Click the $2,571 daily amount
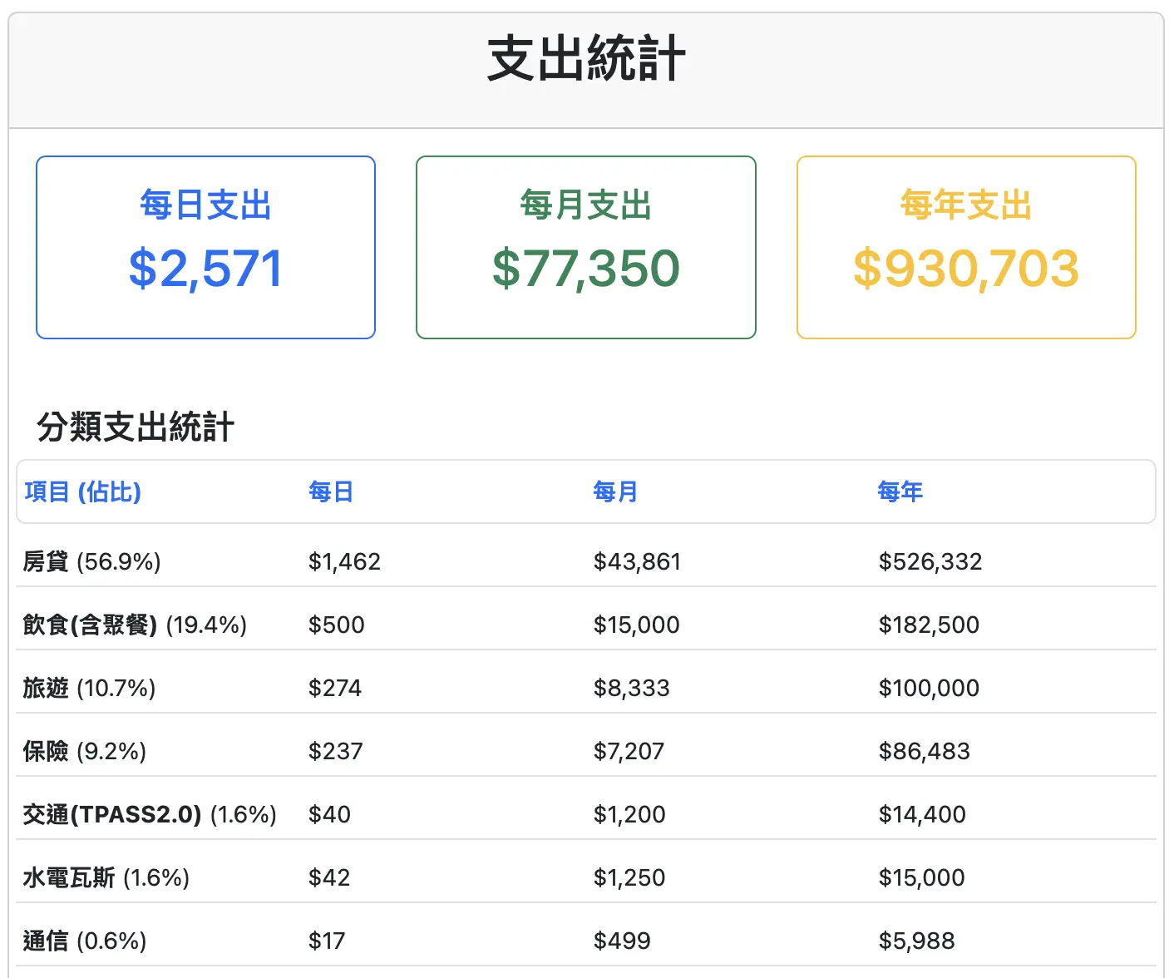 (205, 268)
